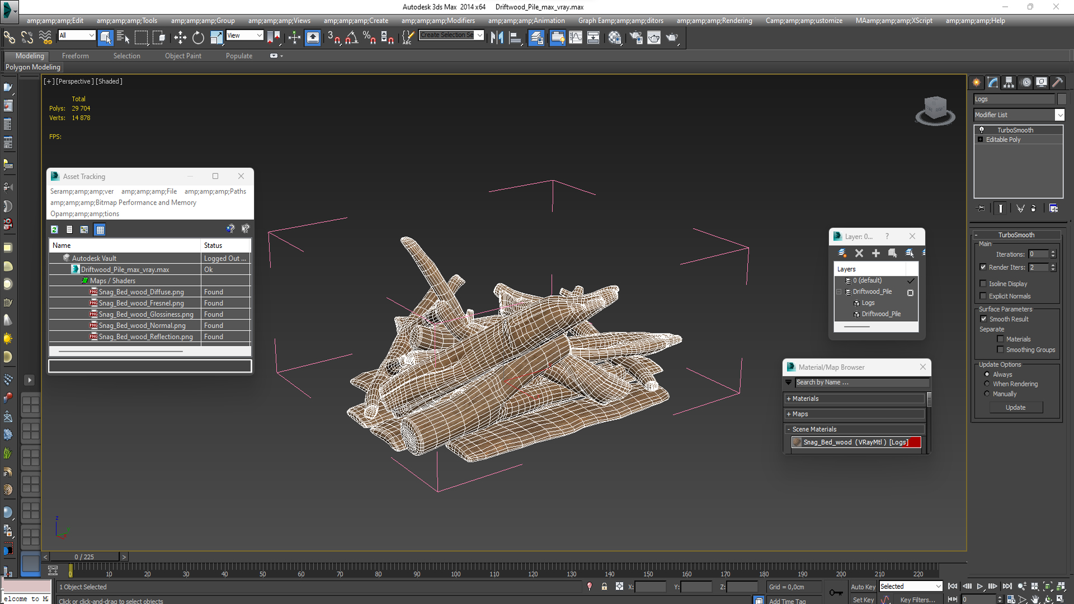
Task: Toggle the 3D Snaps button
Action: (334, 37)
